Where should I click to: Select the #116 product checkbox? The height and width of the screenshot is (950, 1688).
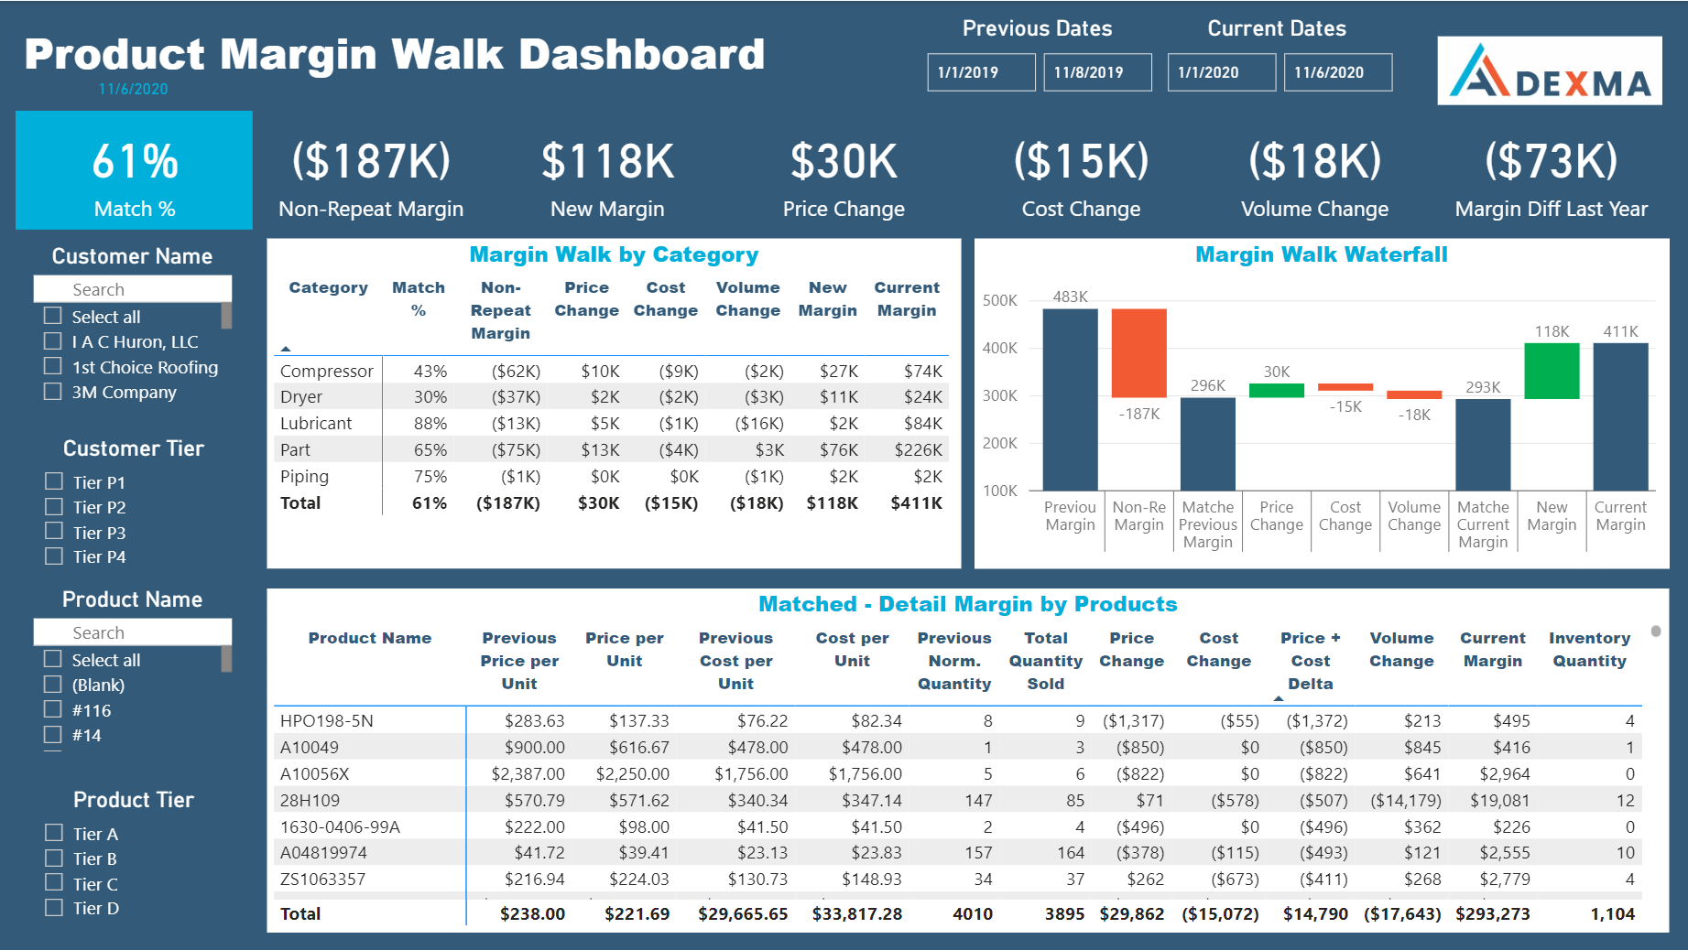[52, 709]
